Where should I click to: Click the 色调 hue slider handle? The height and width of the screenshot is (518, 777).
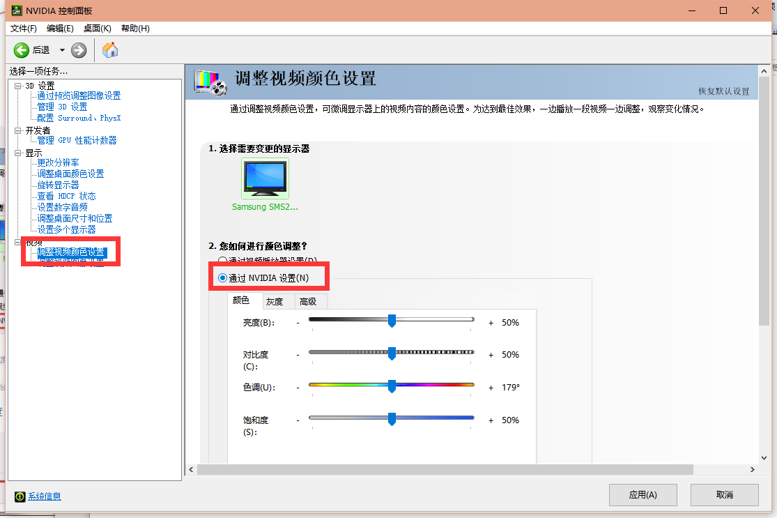(392, 386)
